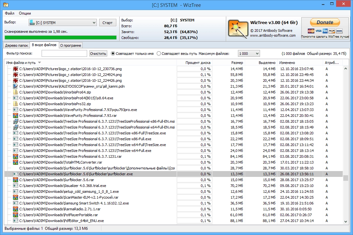Click icon of TreeSizeProfessional-x86-Full-EN.msi

[x=16, y=121]
